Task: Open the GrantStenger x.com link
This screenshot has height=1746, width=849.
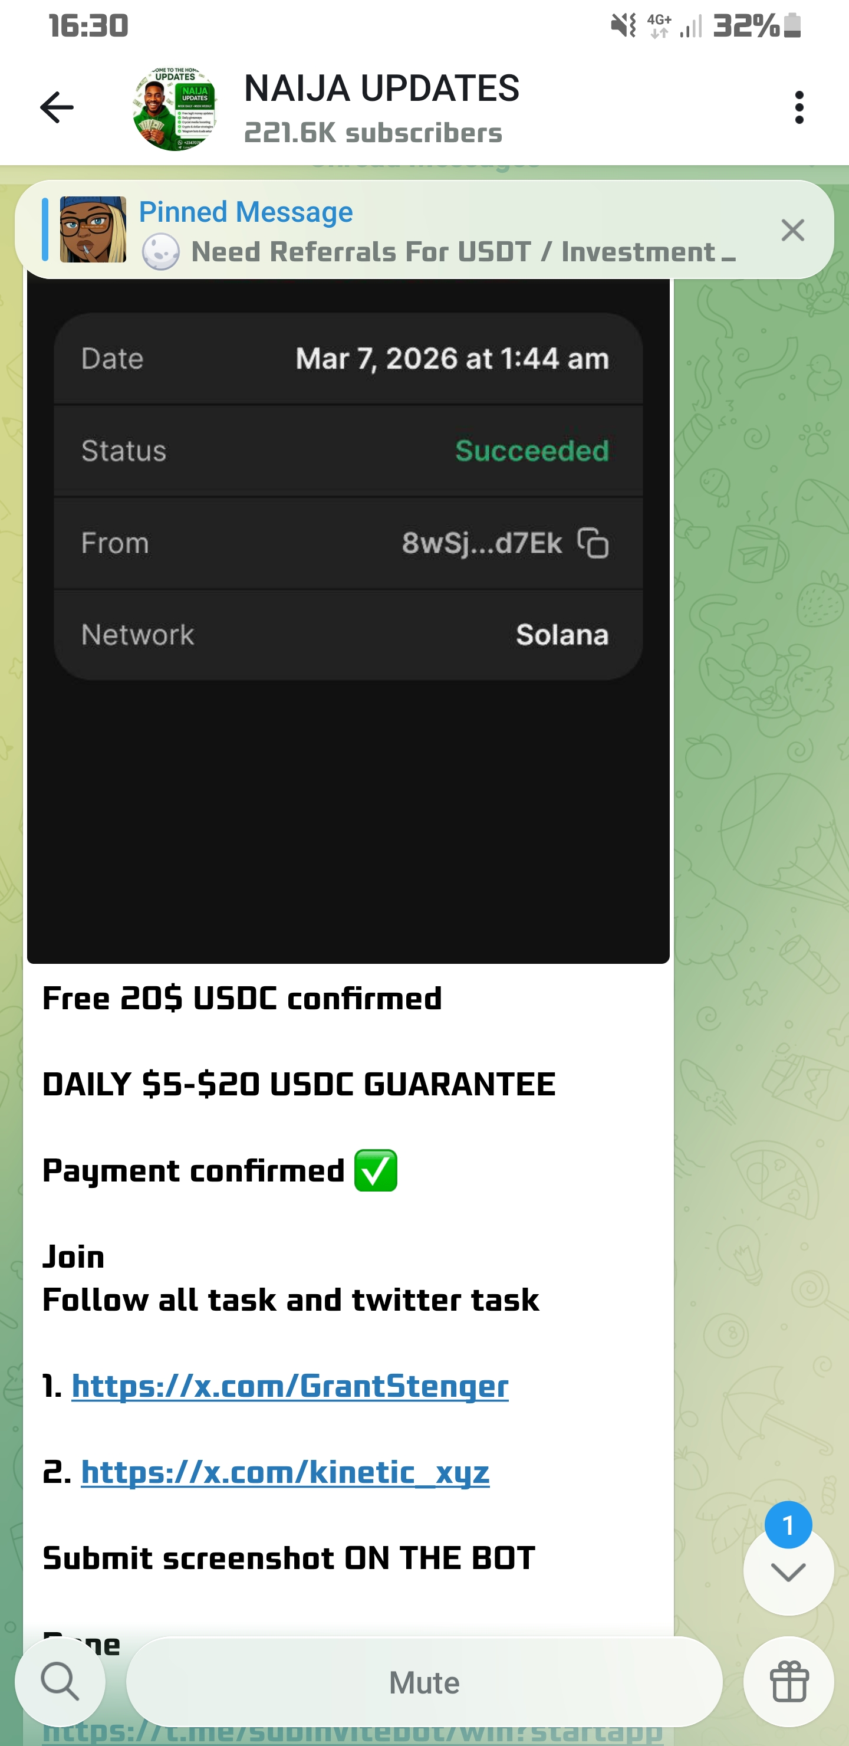Action: tap(289, 1386)
